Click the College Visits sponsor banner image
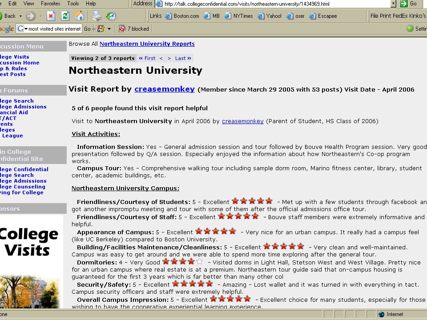The image size is (427, 320). [x=31, y=262]
